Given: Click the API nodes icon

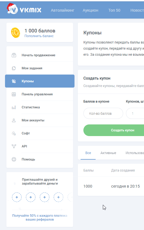Looking at the screenshot, I should point(14,146).
